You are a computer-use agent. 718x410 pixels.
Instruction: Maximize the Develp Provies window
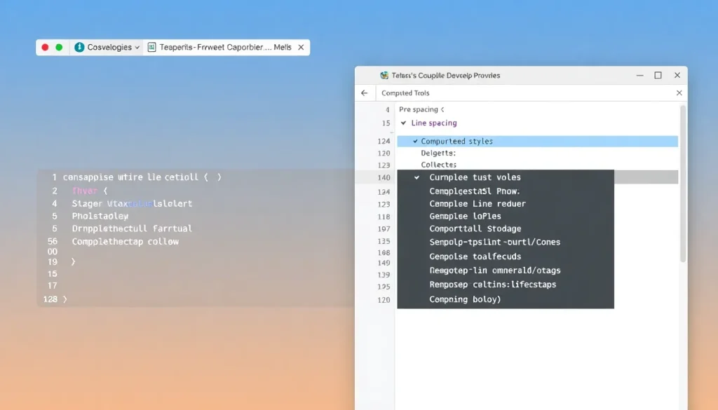[658, 76]
